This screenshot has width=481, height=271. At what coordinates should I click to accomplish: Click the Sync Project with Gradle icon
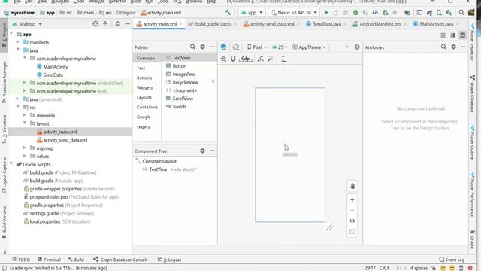click(x=429, y=13)
